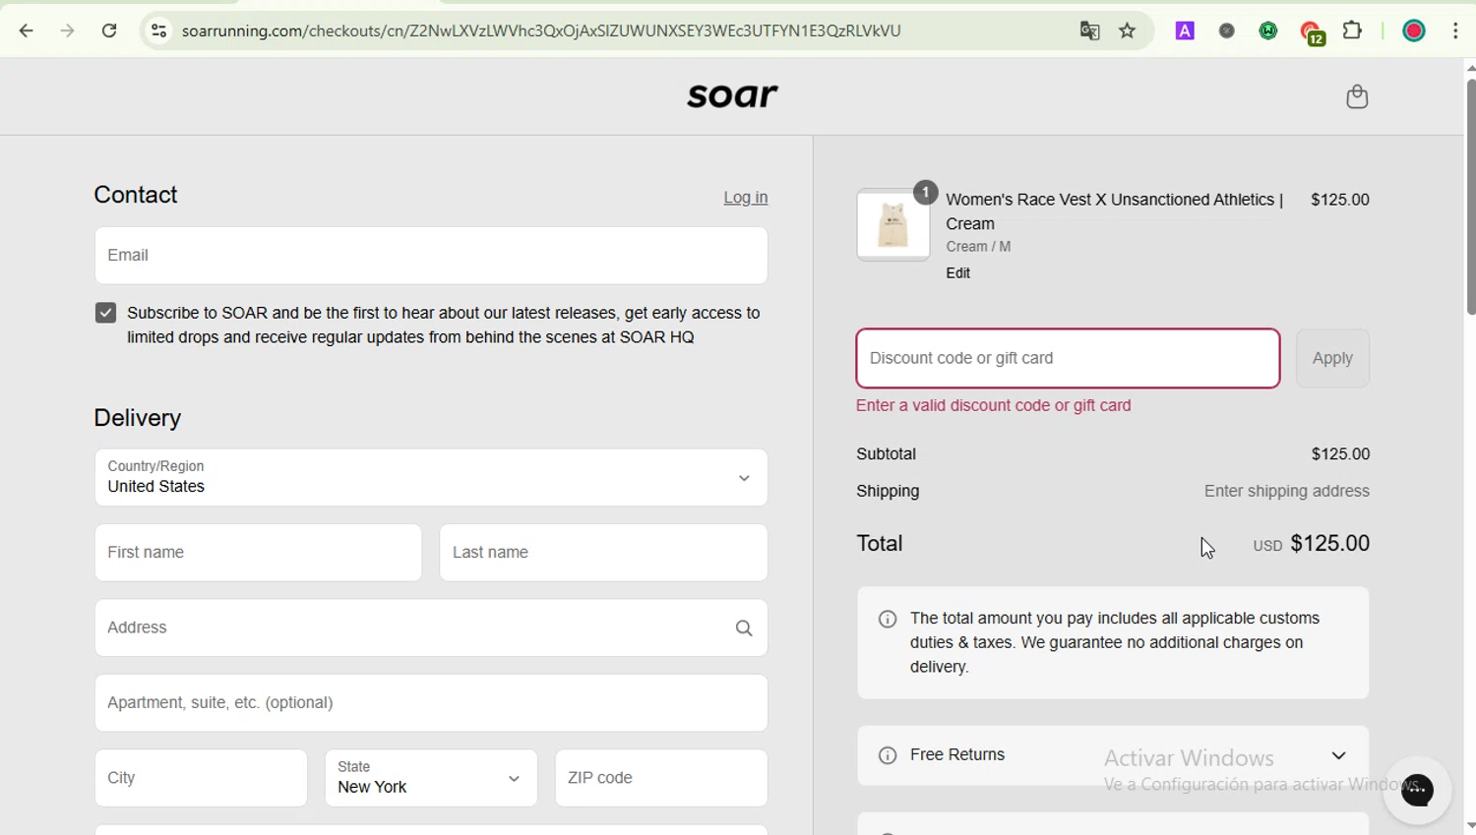This screenshot has width=1476, height=835.
Task: Open the State dropdown showing New York
Action: (x=431, y=778)
